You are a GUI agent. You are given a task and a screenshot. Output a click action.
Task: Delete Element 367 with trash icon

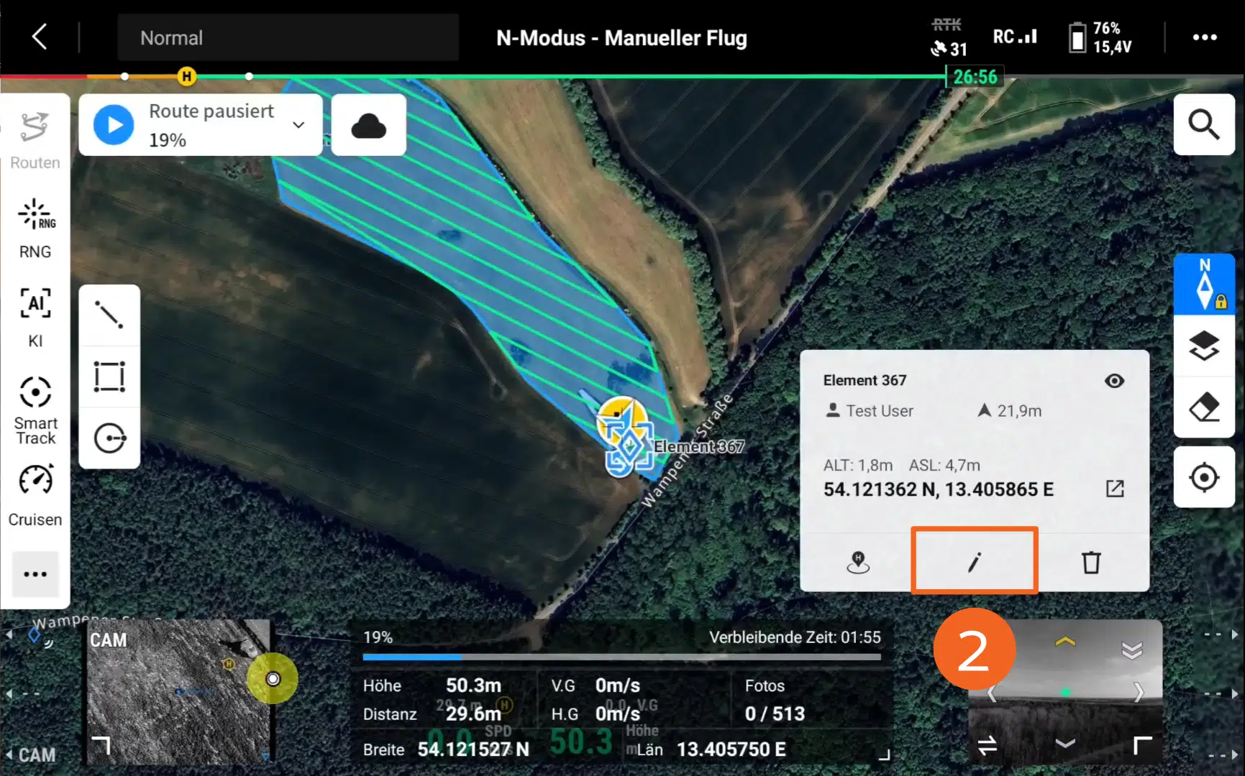1091,562
